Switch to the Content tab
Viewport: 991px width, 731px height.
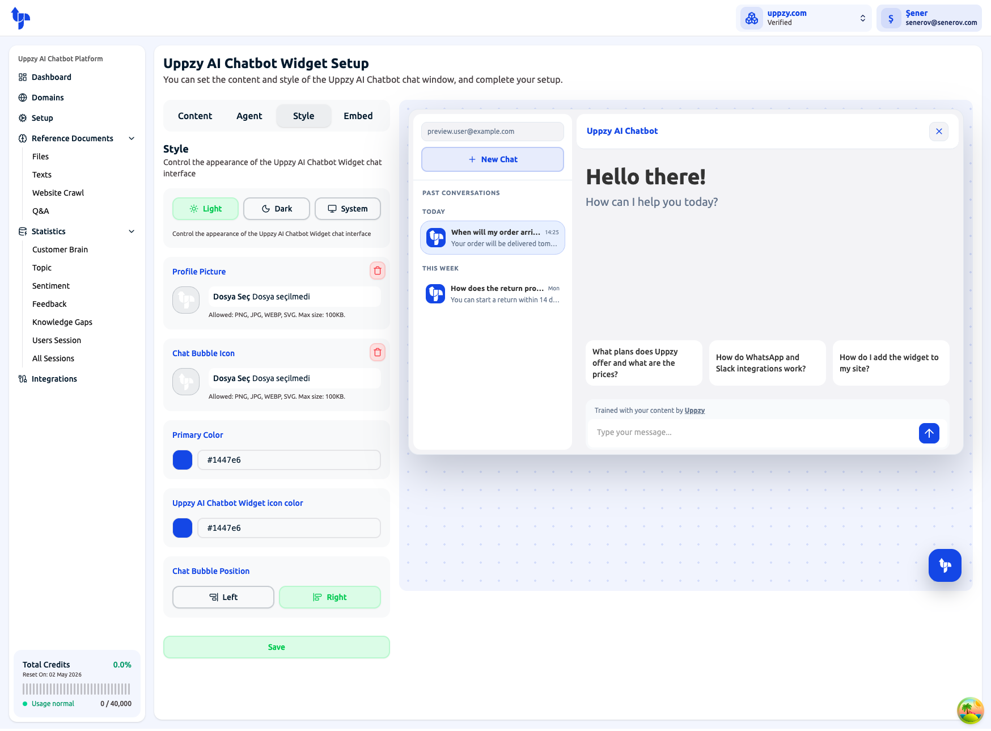[195, 116]
